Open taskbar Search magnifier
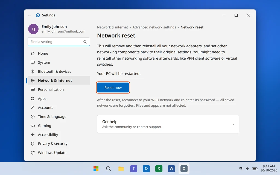Image resolution: width=280 pixels, height=175 pixels. coord(108,168)
